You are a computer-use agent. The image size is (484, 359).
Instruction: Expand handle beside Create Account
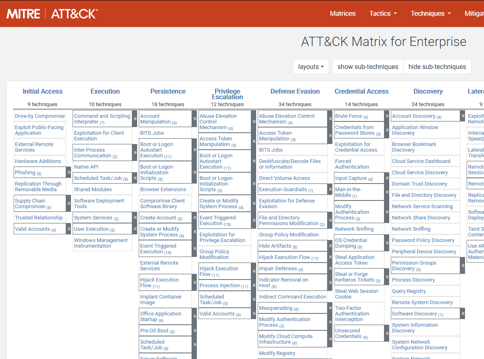194,217
